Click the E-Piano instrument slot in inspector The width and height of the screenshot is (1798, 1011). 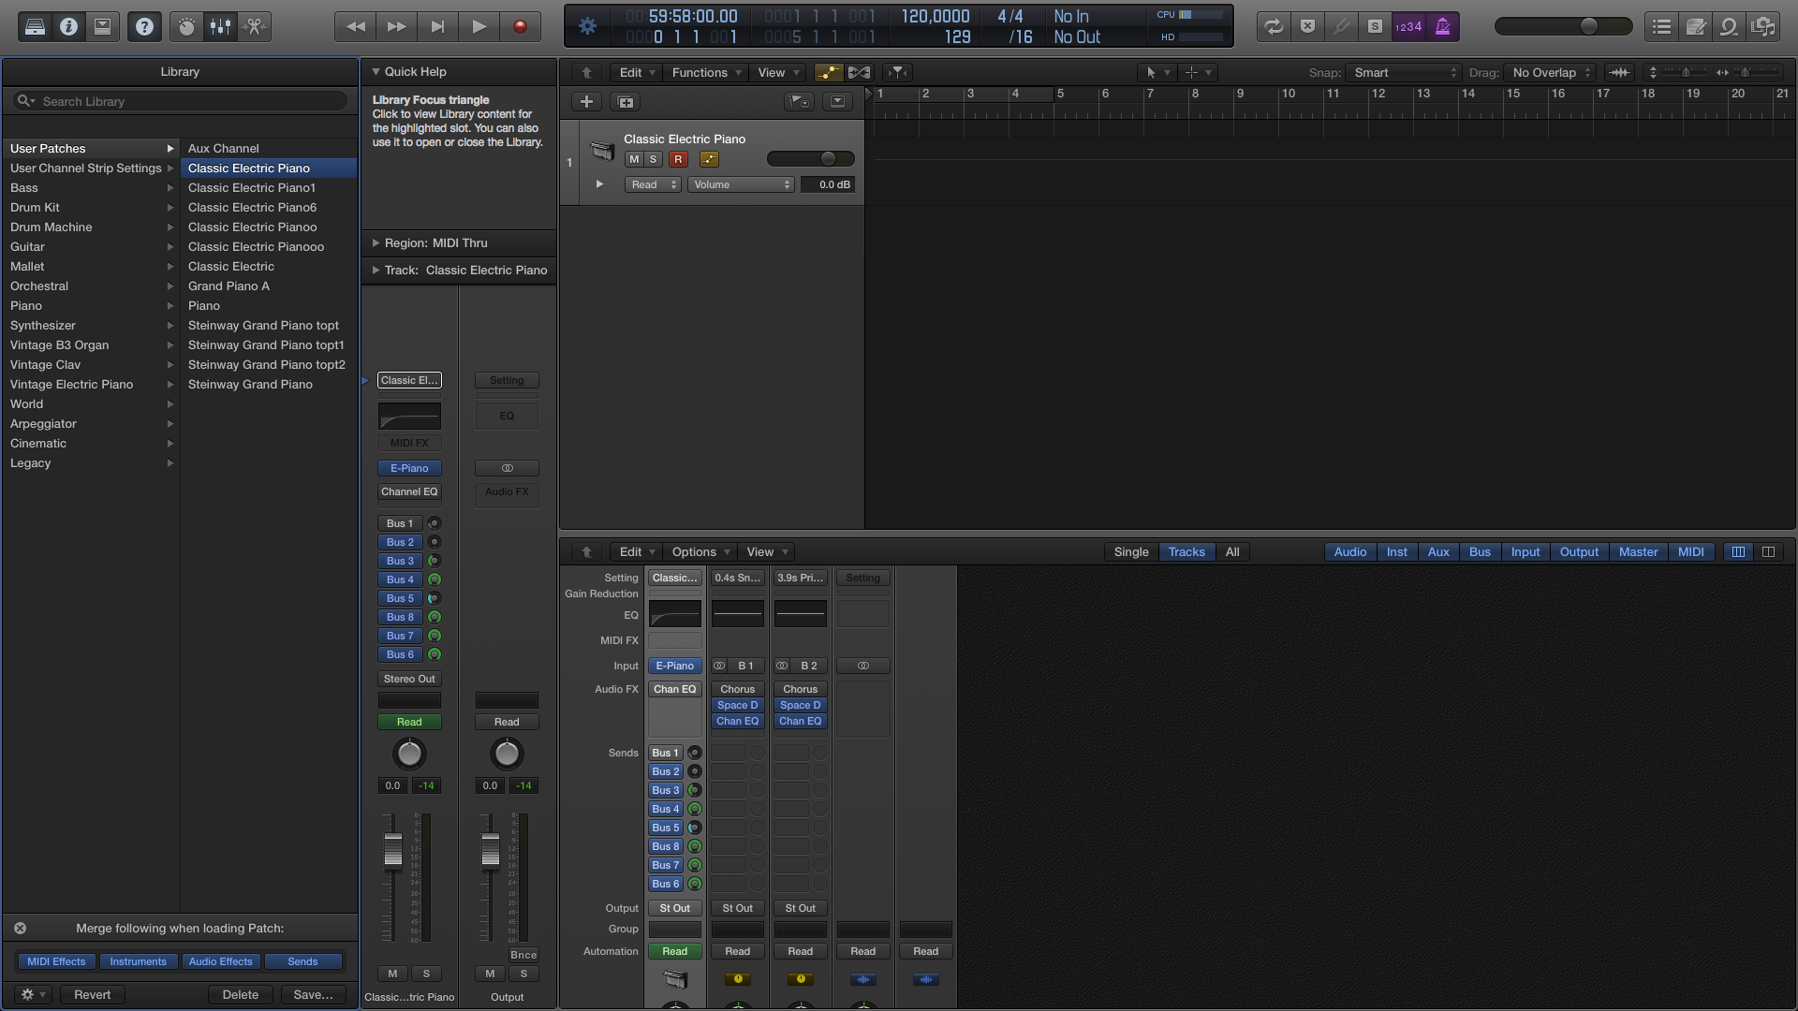click(x=409, y=468)
